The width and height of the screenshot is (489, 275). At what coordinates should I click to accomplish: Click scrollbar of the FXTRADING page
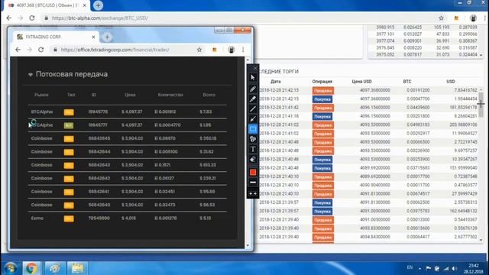click(248, 153)
